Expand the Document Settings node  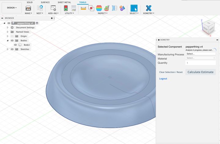click(x=8, y=27)
